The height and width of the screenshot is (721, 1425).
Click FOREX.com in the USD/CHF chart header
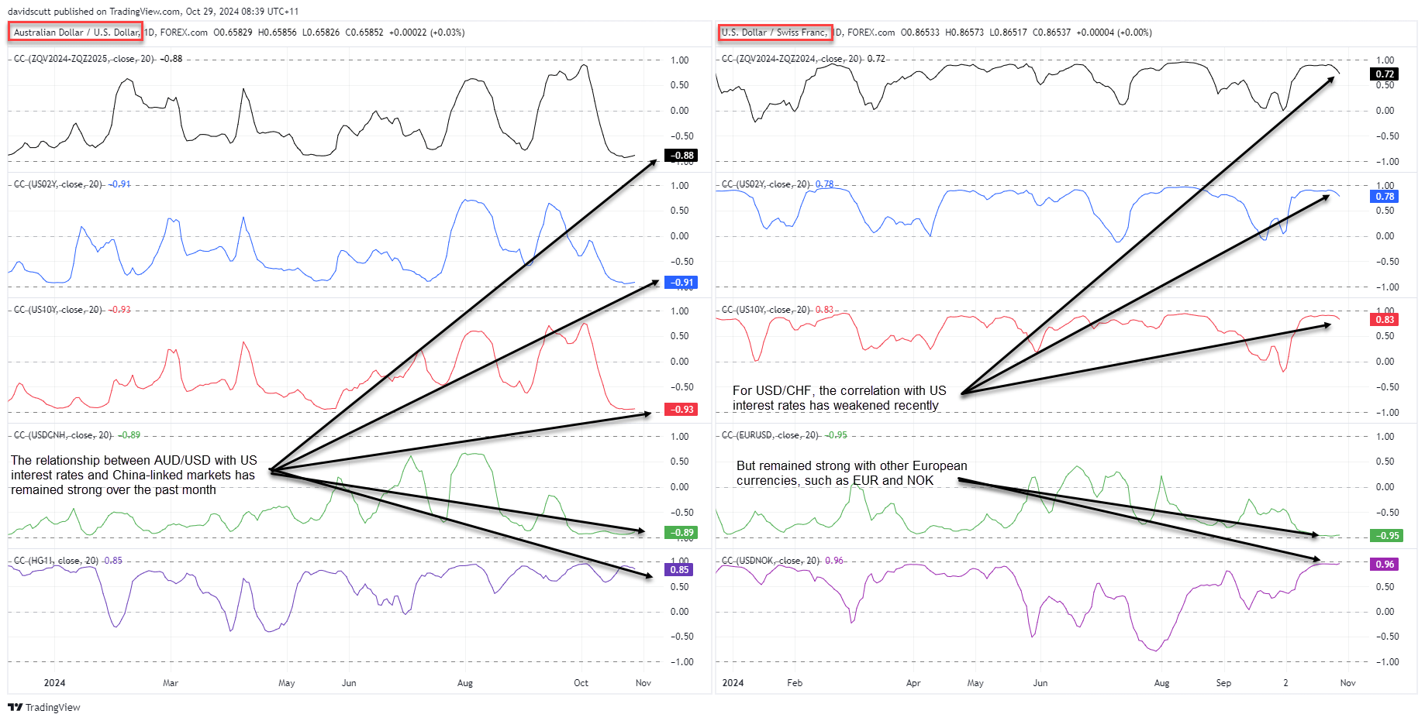click(871, 33)
